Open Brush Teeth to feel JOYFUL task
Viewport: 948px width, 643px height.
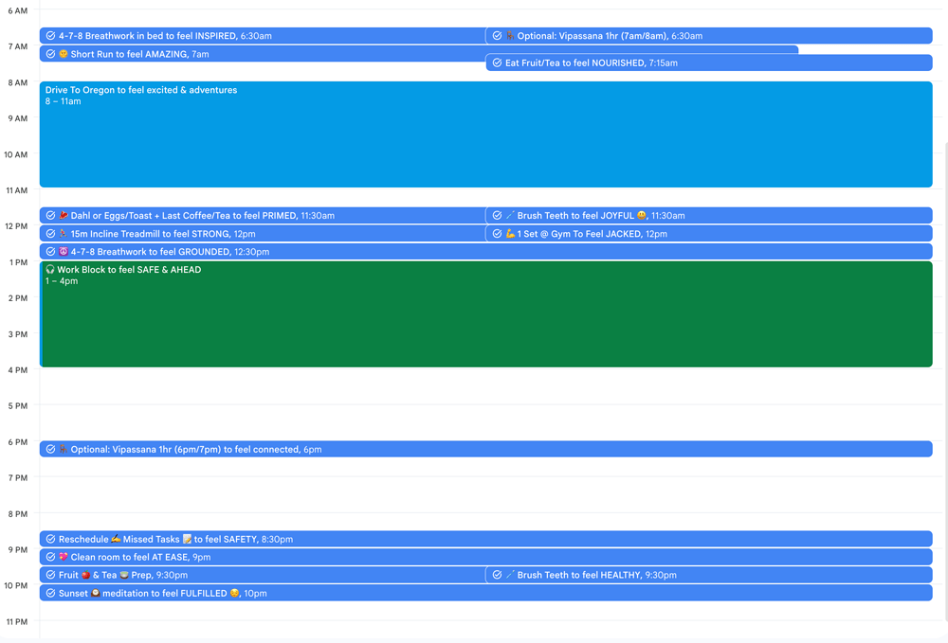coord(708,216)
